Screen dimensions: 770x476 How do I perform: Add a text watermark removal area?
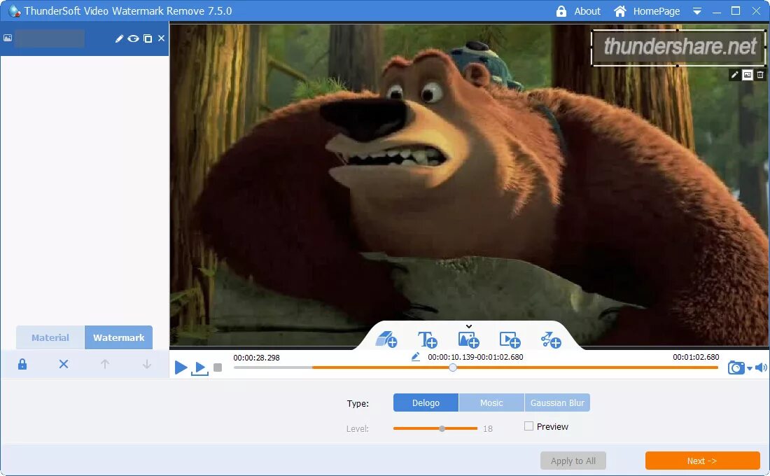[x=428, y=339]
